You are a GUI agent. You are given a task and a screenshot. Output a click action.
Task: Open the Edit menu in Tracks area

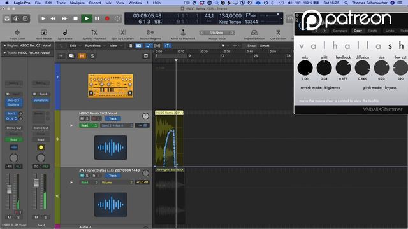tap(75, 46)
